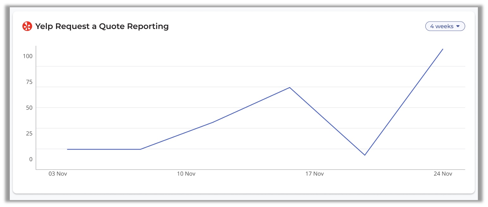The height and width of the screenshot is (207, 488).
Task: Click the line's peak point near 24 Nov
Action: click(x=443, y=49)
